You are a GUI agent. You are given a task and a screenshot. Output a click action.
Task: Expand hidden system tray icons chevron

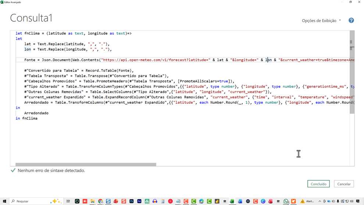[320, 201]
